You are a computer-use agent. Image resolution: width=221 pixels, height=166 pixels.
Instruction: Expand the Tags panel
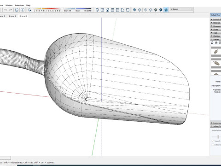216,33
